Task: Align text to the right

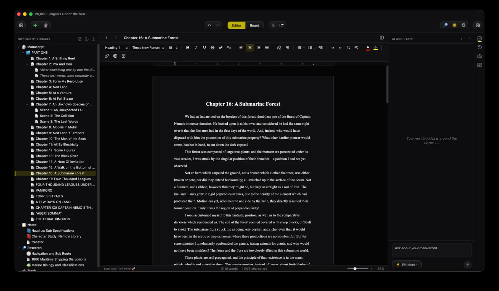Action: coord(259,48)
